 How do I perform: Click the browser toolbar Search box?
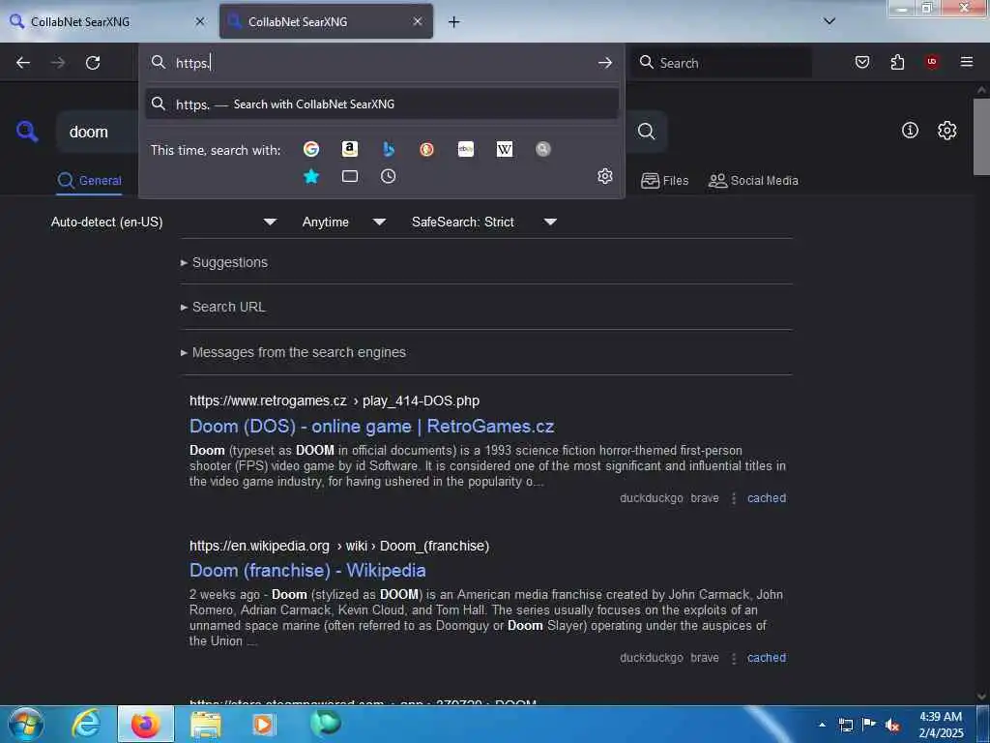pyautogui.click(x=722, y=63)
